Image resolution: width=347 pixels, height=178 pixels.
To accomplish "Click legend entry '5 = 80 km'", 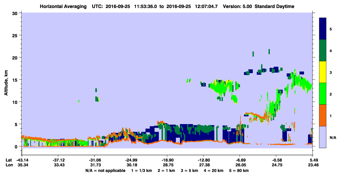I will [x=239, y=171].
